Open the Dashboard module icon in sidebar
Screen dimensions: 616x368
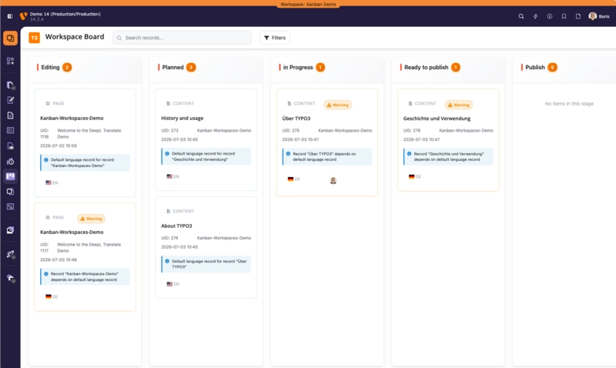pyautogui.click(x=10, y=61)
